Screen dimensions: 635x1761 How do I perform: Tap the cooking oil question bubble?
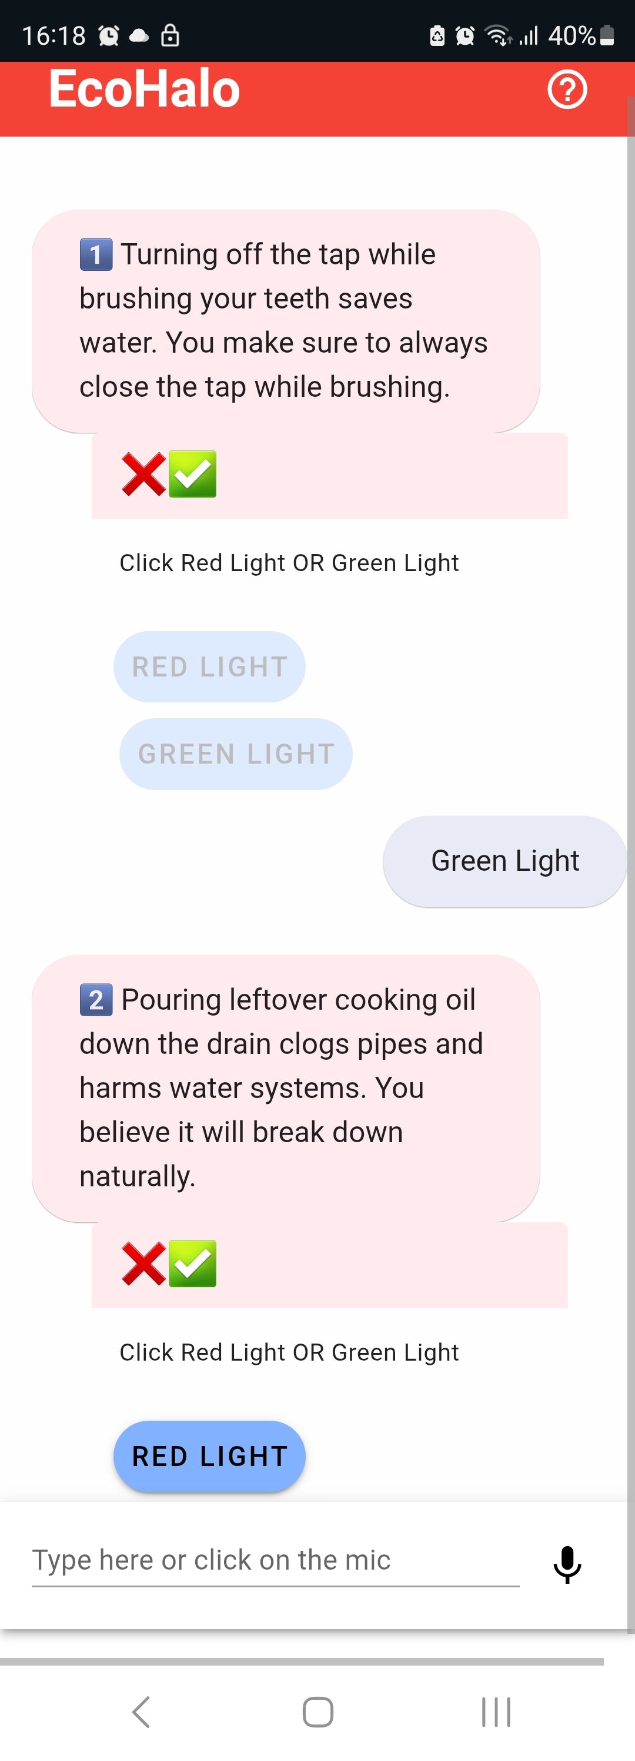(x=285, y=1087)
